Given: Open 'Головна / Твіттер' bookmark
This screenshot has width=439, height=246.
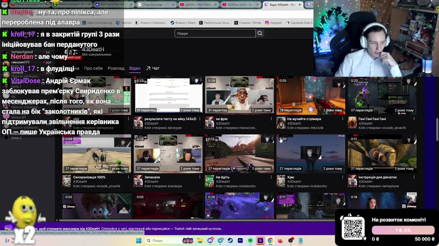Looking at the screenshot, I should click(248, 23).
